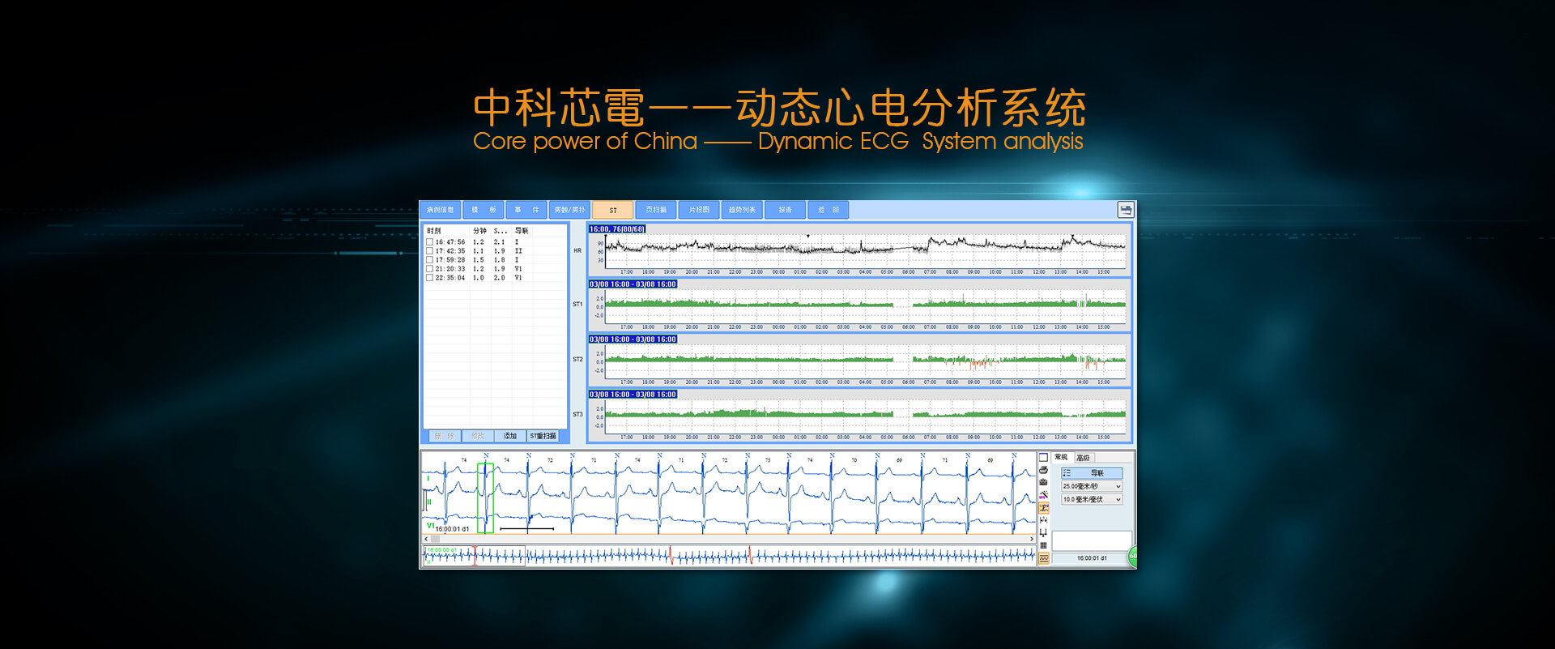Click the 返回 button in top toolbar
The width and height of the screenshot is (1555, 649).
tap(828, 210)
